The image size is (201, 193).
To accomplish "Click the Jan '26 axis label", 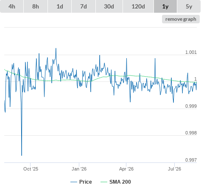I will click(x=79, y=169).
